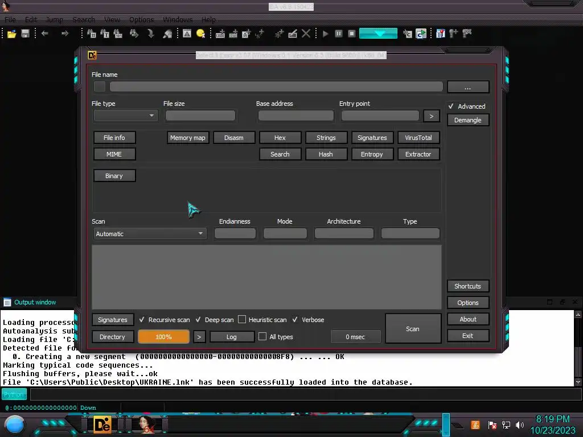Stop the process with the stop icon
This screenshot has width=583, height=437.
point(352,34)
